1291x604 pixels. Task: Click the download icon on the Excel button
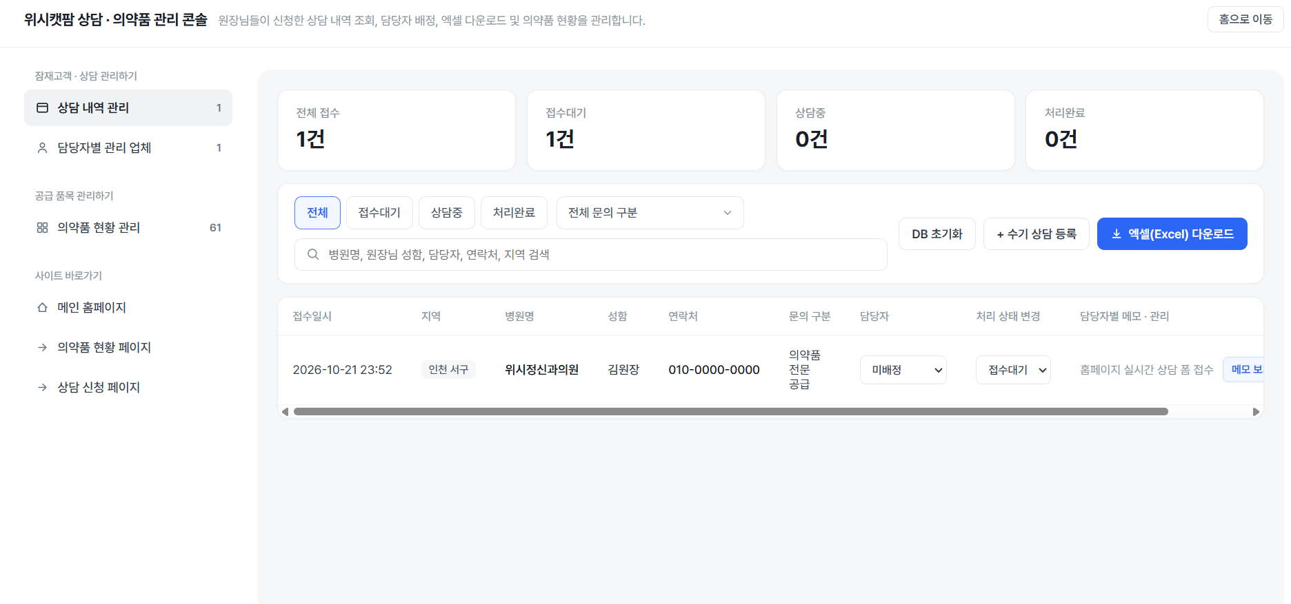coord(1117,234)
